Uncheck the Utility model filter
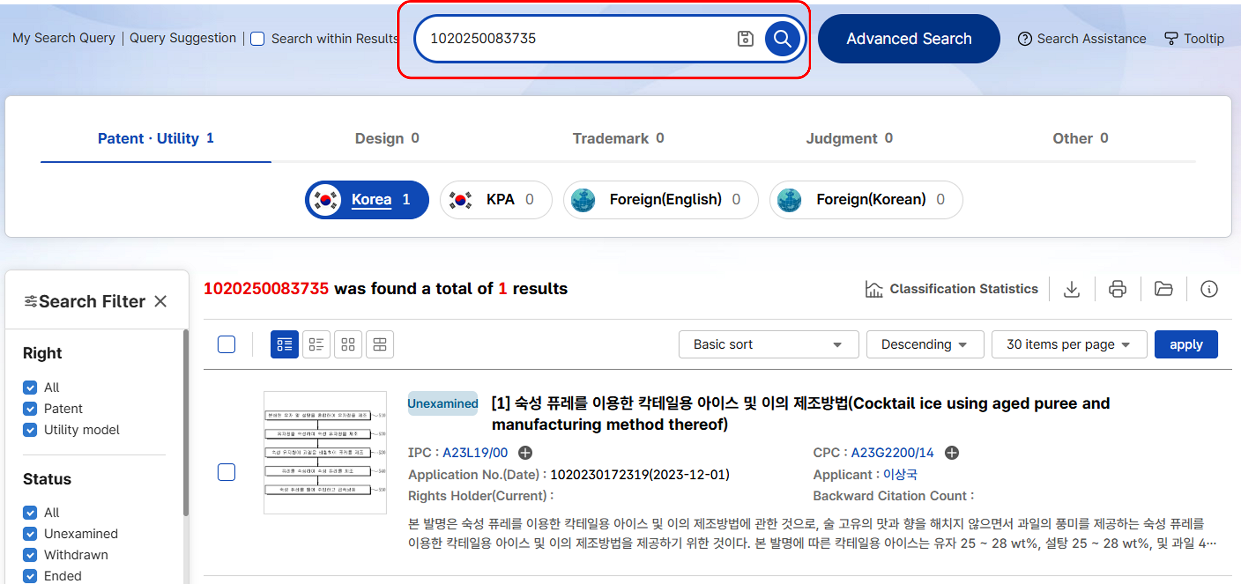Viewport: 1241px width, 584px height. tap(30, 430)
